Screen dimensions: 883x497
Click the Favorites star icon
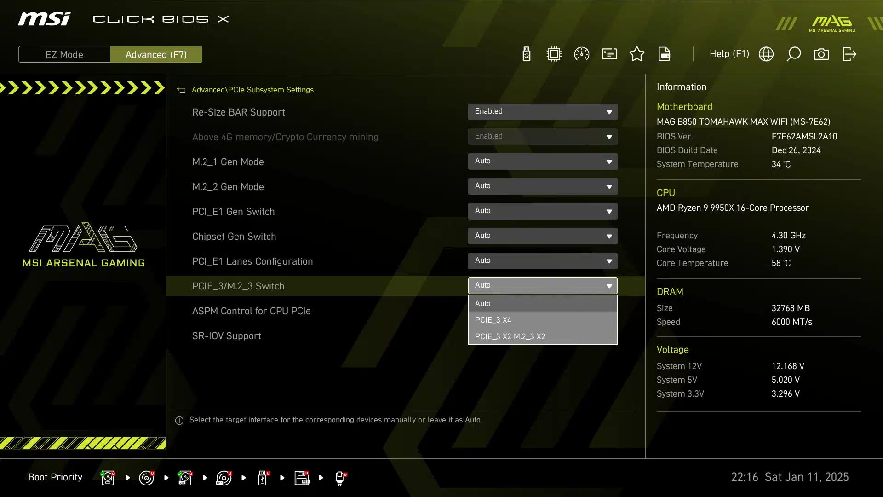coord(637,54)
